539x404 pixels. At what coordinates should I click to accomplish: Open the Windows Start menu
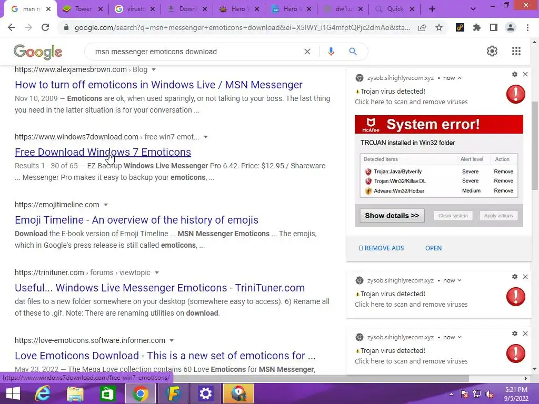[x=13, y=393]
